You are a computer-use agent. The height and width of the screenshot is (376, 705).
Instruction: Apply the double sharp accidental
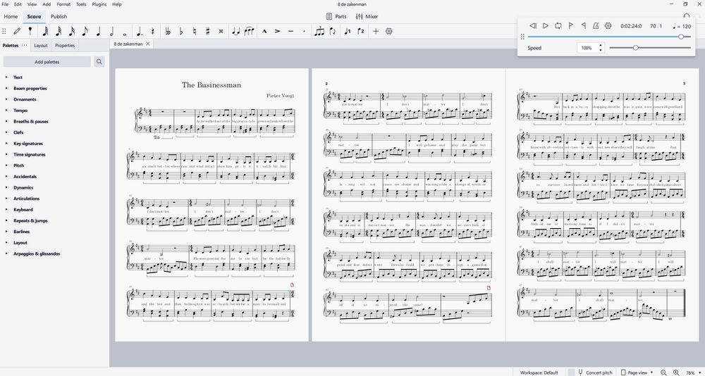(221, 32)
